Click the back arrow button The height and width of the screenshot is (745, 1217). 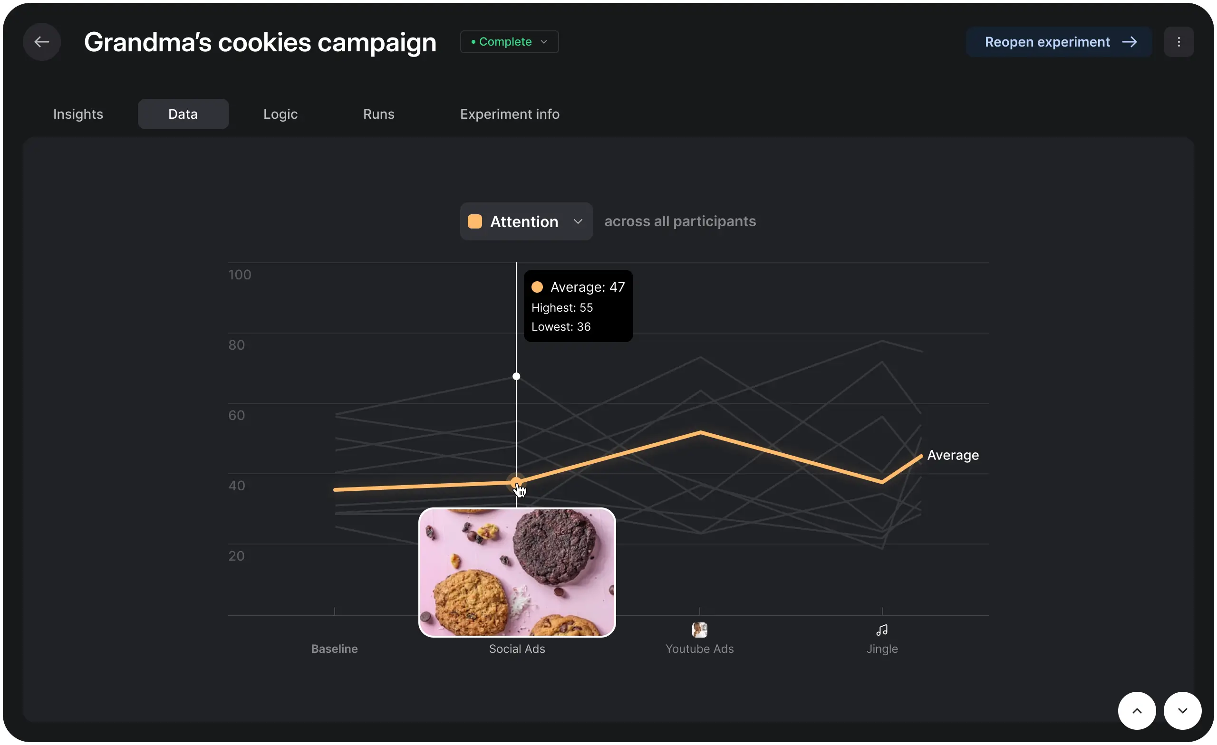click(41, 42)
